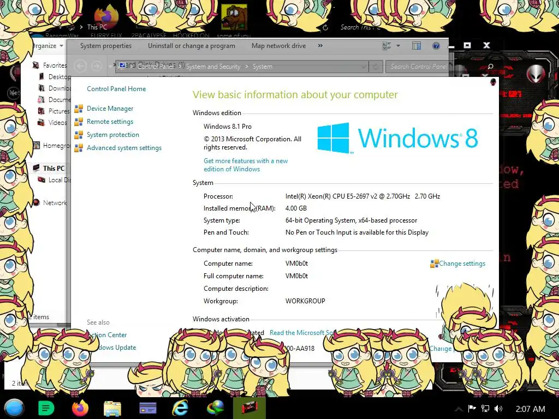Click the Firefox desktop shortcut icon
559x419 pixels.
(x=106, y=16)
